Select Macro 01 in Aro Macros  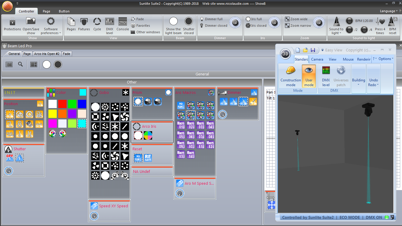pos(181,125)
